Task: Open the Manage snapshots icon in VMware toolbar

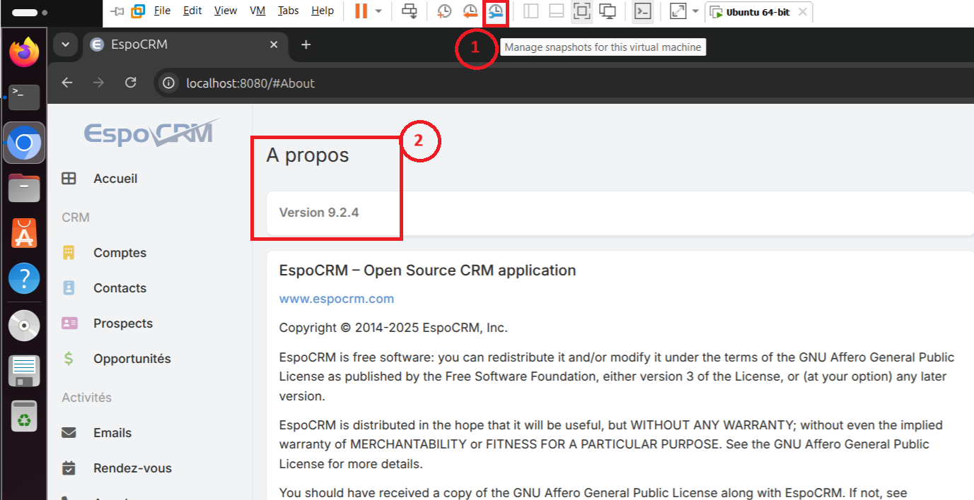Action: [497, 11]
